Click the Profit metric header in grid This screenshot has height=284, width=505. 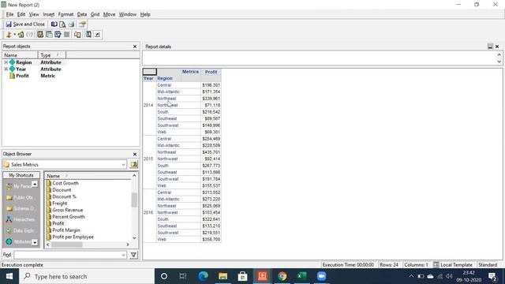[211, 72]
